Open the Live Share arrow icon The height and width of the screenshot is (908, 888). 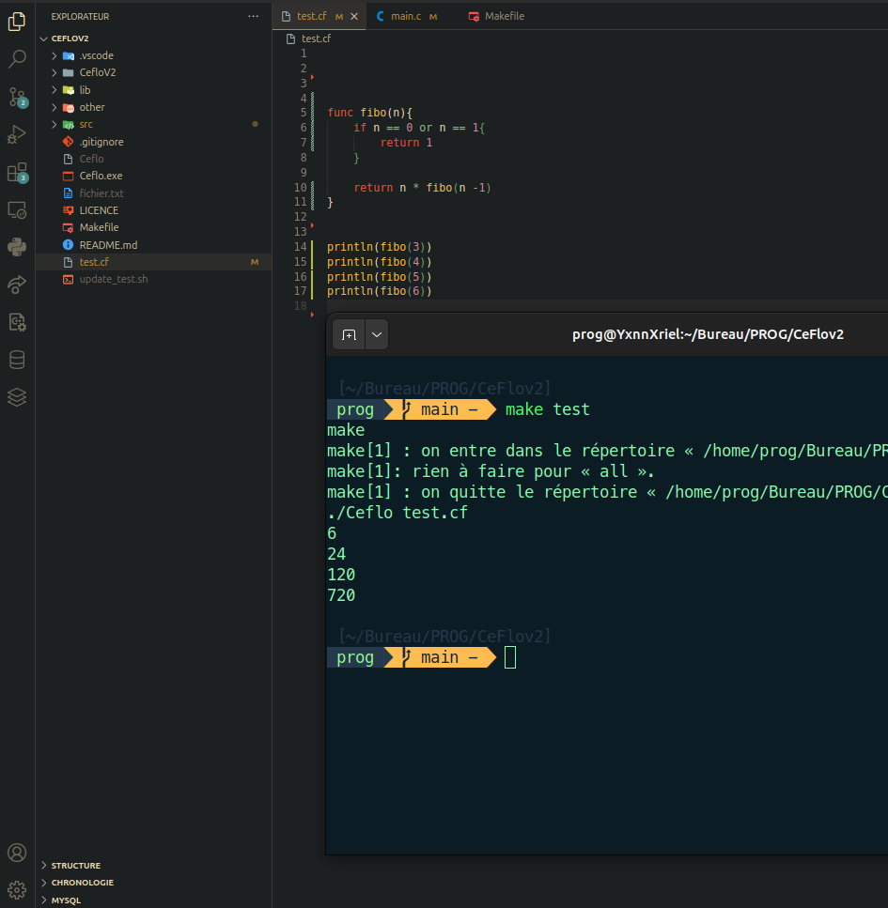pos(17,285)
